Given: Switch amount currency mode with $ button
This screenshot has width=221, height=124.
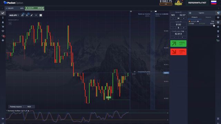Looking at the screenshot, I should point(179,28).
